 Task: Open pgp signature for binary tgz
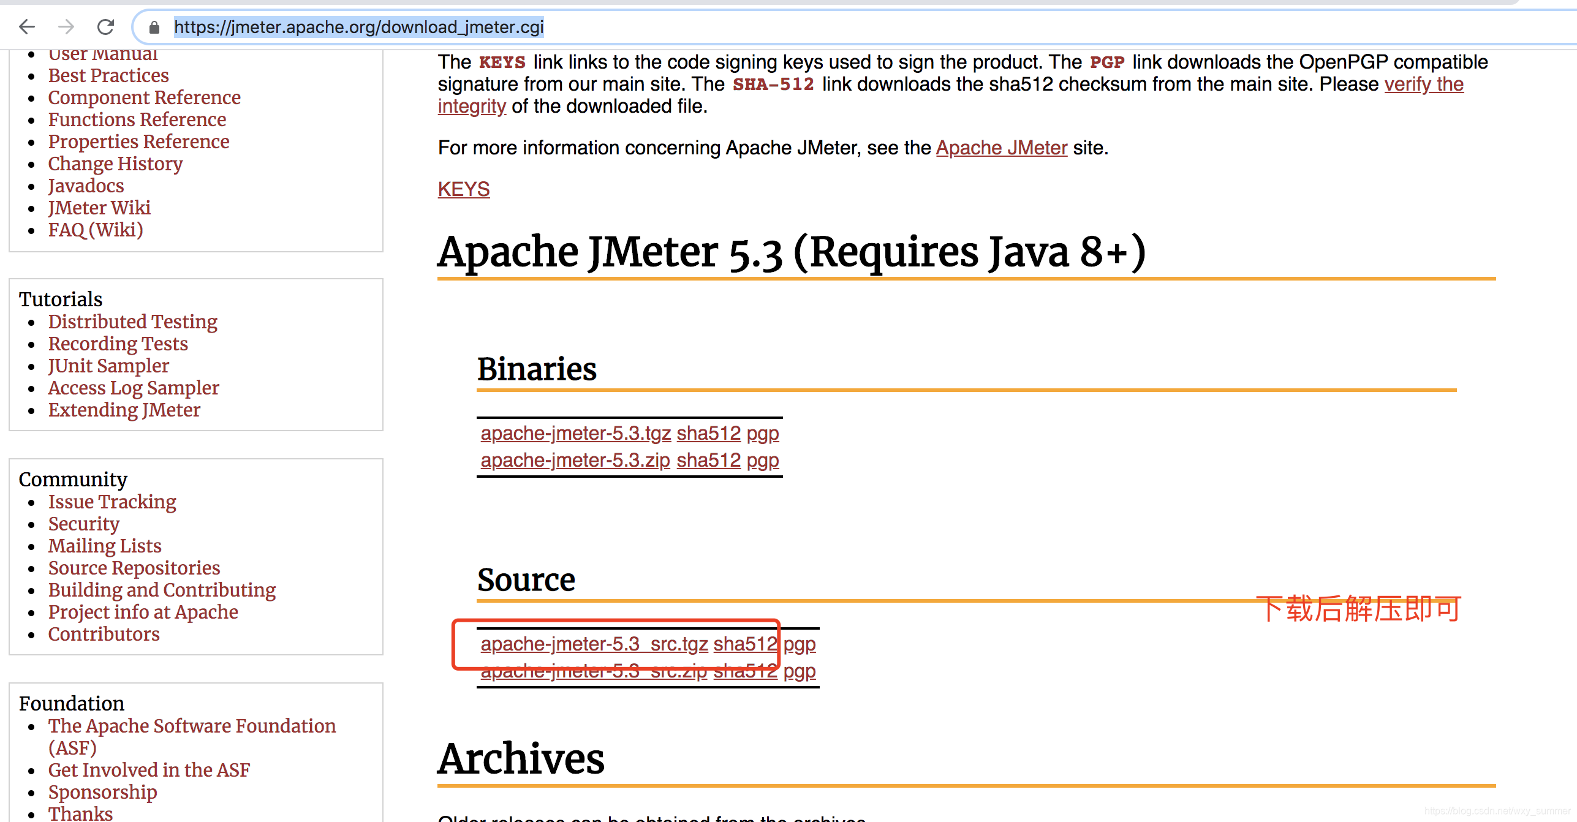point(763,433)
